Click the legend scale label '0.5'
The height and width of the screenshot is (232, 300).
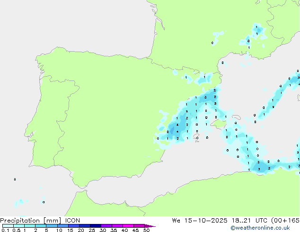click(16, 230)
